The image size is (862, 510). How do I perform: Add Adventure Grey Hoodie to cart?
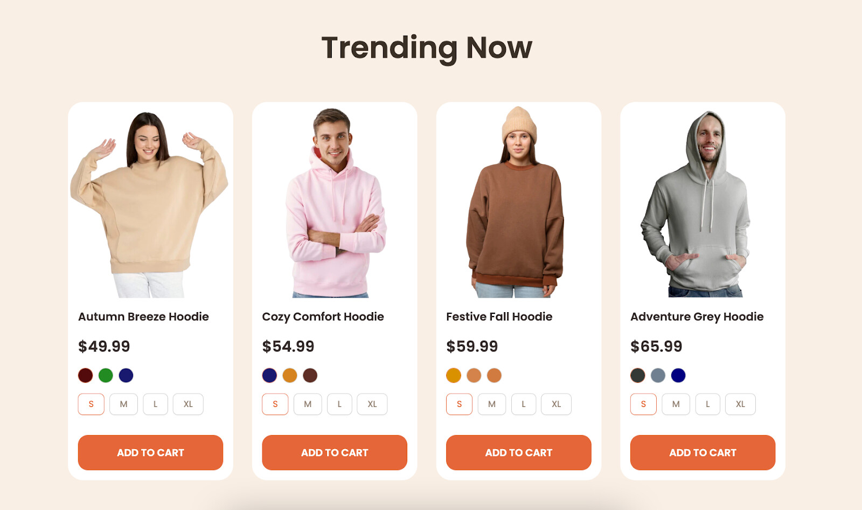tap(703, 453)
